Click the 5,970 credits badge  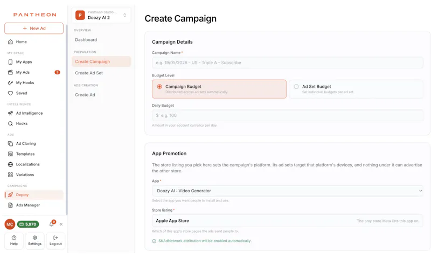(x=28, y=224)
